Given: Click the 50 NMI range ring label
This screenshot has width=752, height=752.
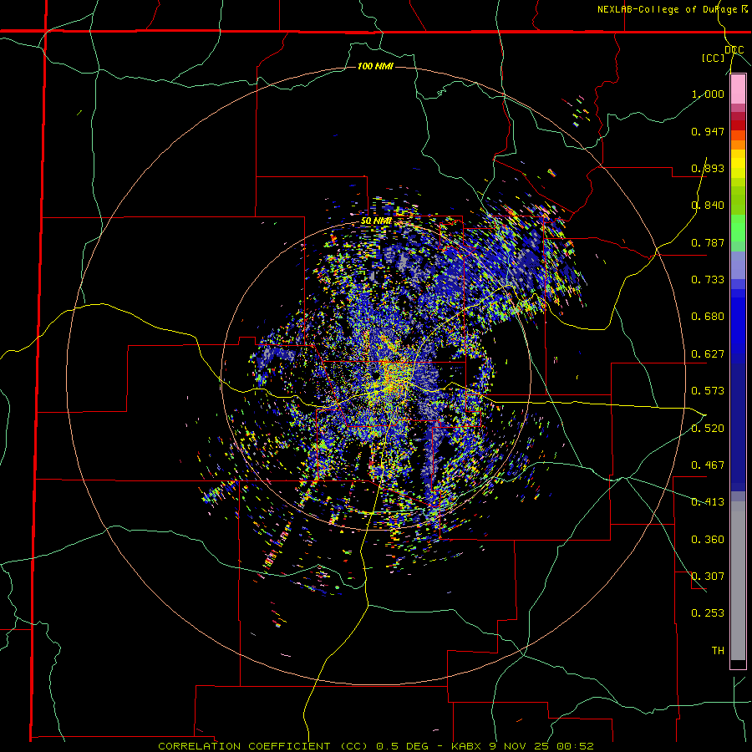Looking at the screenshot, I should click(376, 221).
